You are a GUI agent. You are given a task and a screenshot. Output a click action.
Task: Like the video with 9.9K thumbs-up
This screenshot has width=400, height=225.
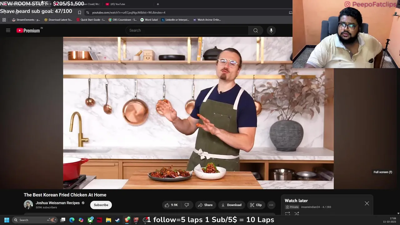171,205
